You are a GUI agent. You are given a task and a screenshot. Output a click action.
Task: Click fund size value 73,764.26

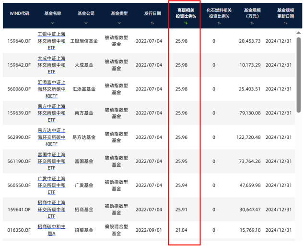(x=250, y=162)
